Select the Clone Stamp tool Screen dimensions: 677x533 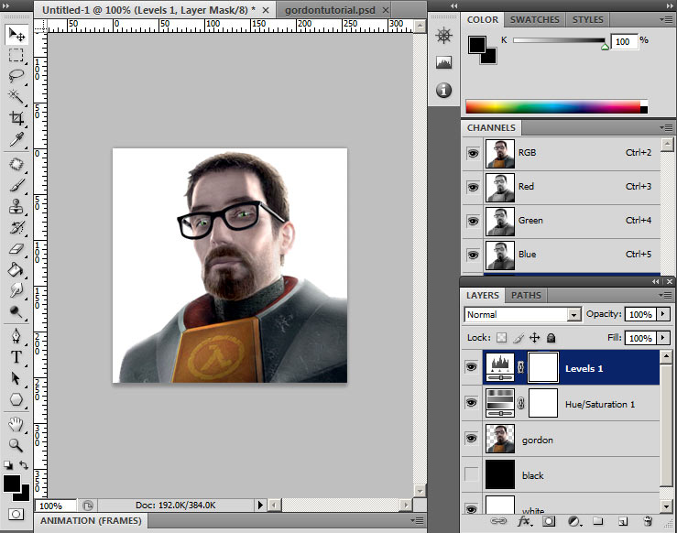click(16, 206)
